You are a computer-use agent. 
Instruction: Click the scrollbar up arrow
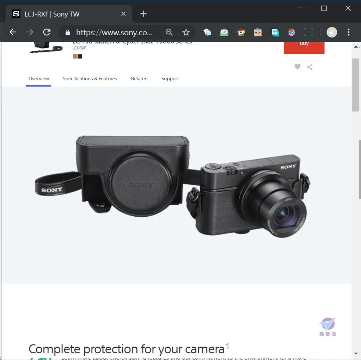click(356, 47)
